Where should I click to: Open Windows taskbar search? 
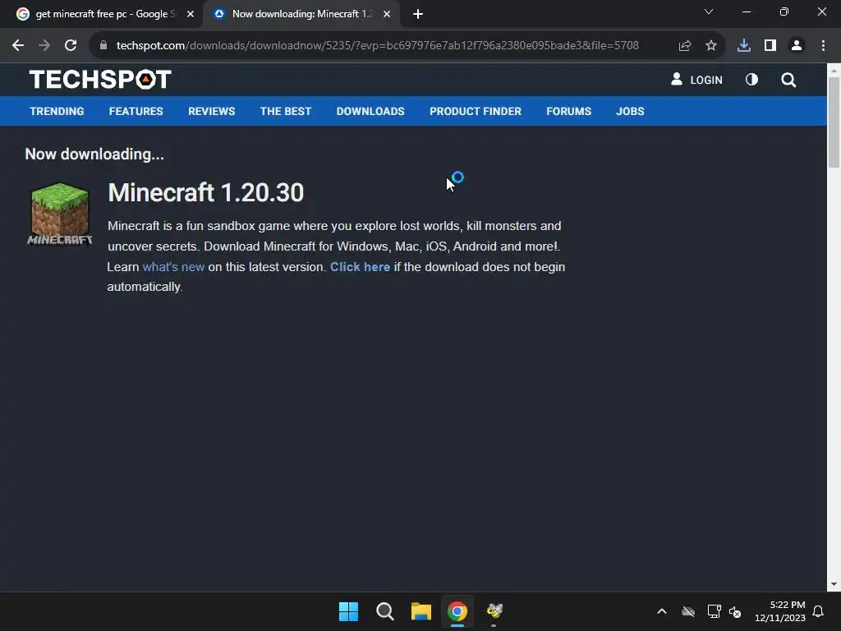tap(385, 611)
